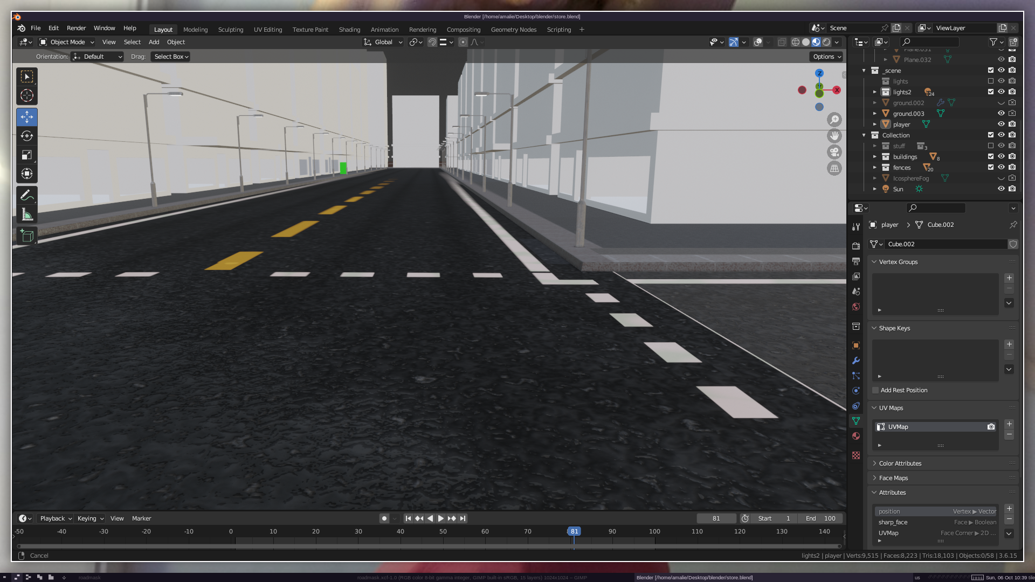This screenshot has width=1035, height=582.
Task: Expand the fences collection in outliner
Action: (x=874, y=168)
